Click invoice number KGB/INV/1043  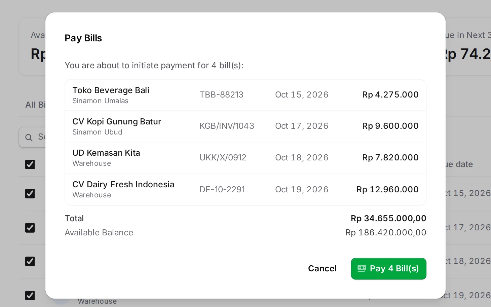[x=227, y=126]
